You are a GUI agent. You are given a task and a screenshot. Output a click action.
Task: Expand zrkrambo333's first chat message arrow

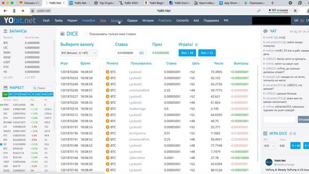point(264,42)
